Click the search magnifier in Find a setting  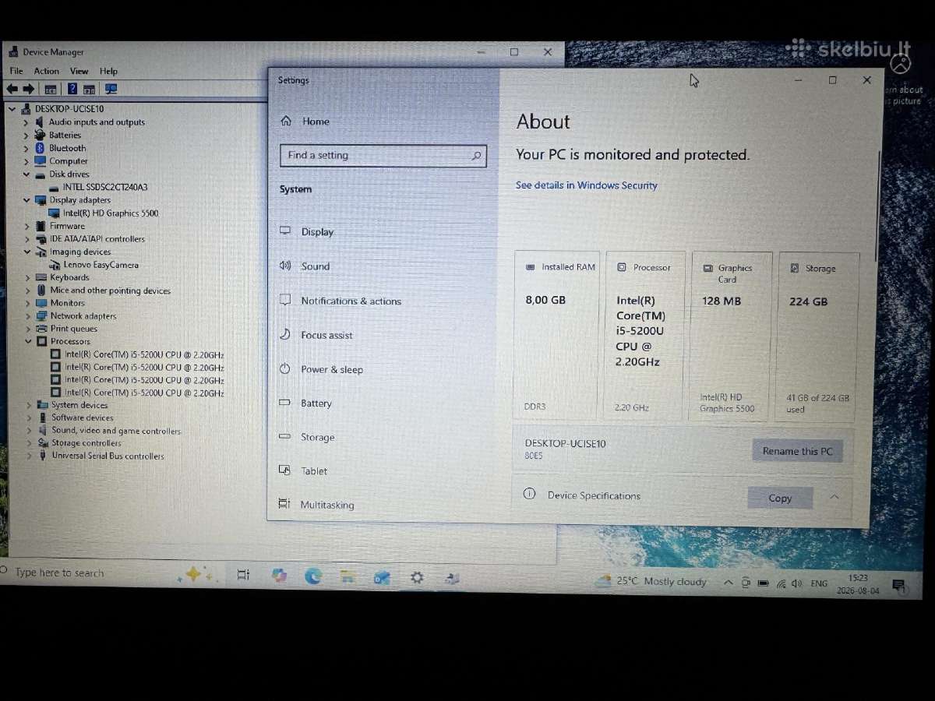point(476,156)
